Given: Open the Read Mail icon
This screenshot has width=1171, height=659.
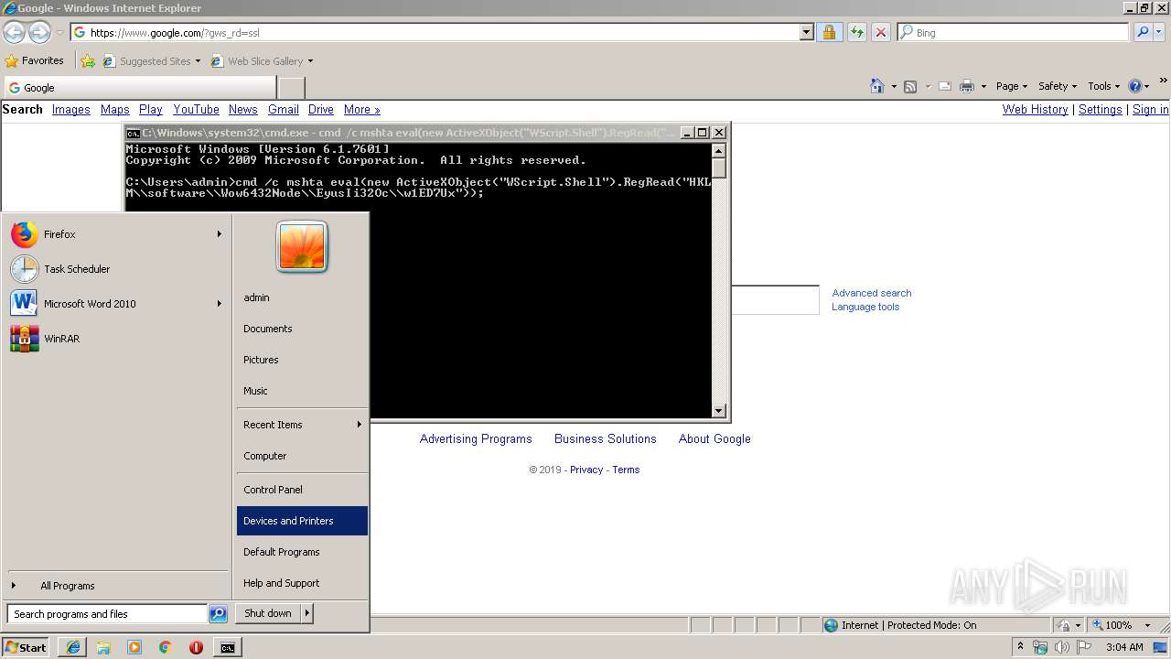Looking at the screenshot, I should tap(945, 86).
